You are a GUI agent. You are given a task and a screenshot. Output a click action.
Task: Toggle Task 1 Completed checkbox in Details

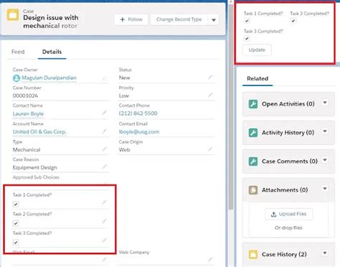click(16, 205)
